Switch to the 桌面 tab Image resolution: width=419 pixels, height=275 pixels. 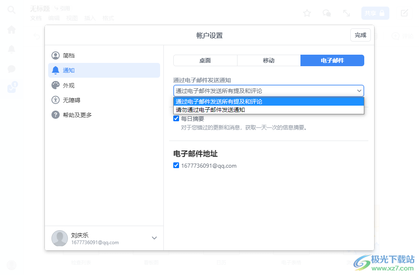click(x=205, y=60)
